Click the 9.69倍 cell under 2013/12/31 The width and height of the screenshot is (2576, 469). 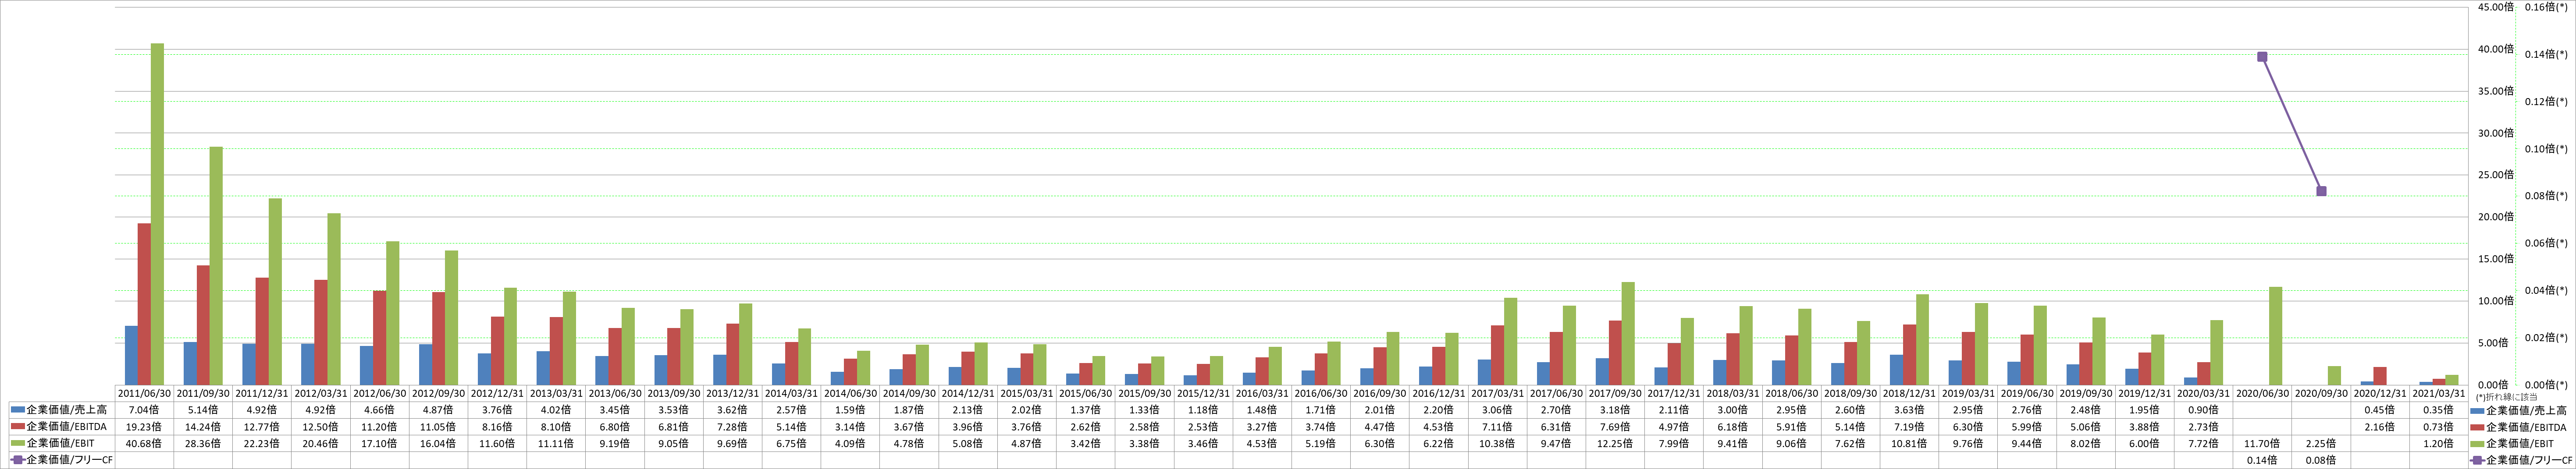(x=733, y=443)
